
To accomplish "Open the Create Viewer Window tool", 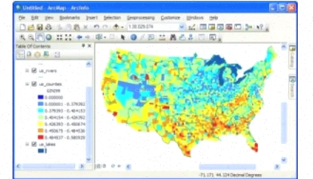I will (212, 37).
